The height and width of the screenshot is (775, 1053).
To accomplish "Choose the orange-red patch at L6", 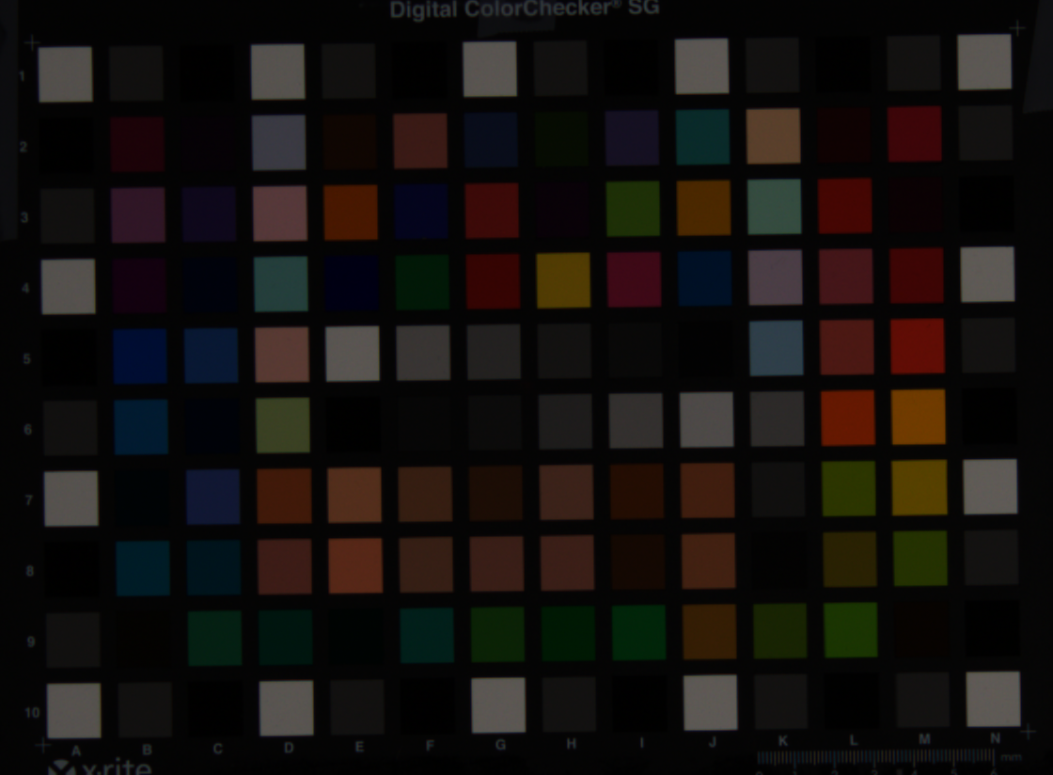I will click(848, 418).
